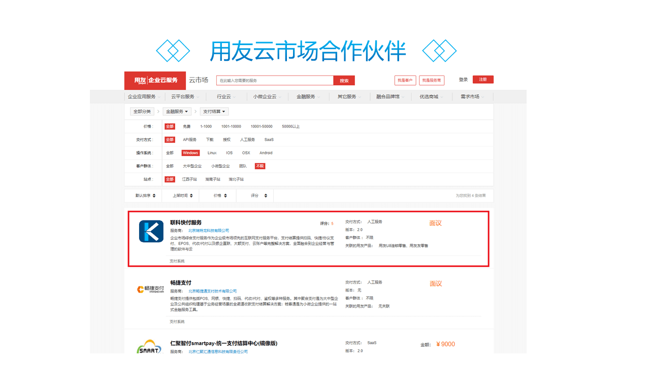Select the 大中型企业 customer filter
The height and width of the screenshot is (365, 650).
point(192,166)
